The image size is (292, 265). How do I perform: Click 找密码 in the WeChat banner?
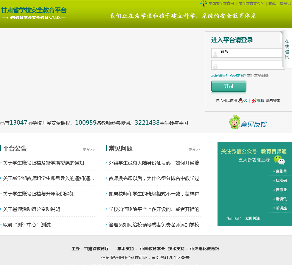pos(281,181)
